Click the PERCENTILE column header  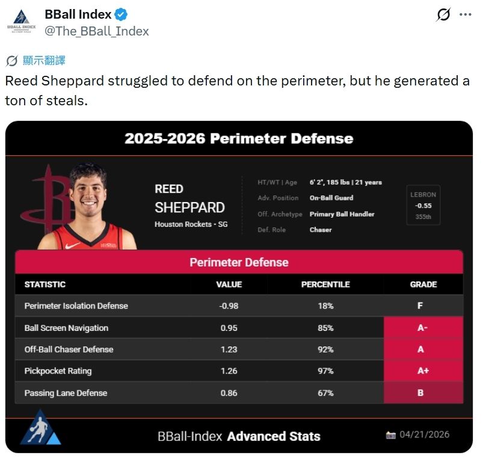325,285
